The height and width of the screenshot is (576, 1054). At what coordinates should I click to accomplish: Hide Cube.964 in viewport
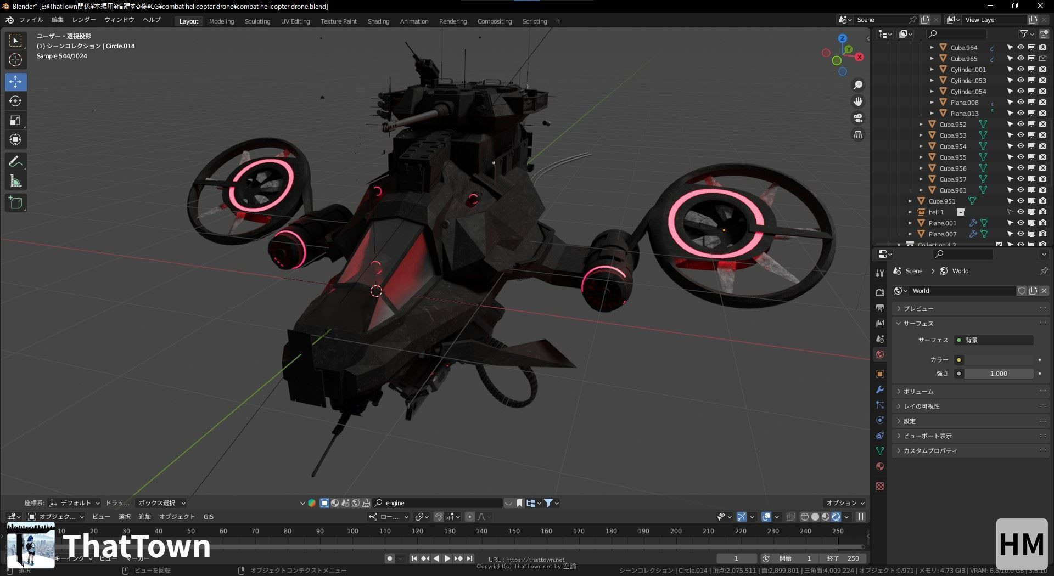coord(1021,48)
